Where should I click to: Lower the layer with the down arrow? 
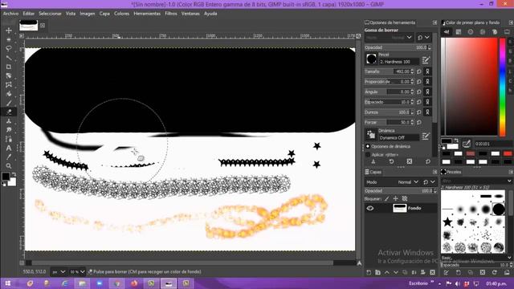[396, 272]
